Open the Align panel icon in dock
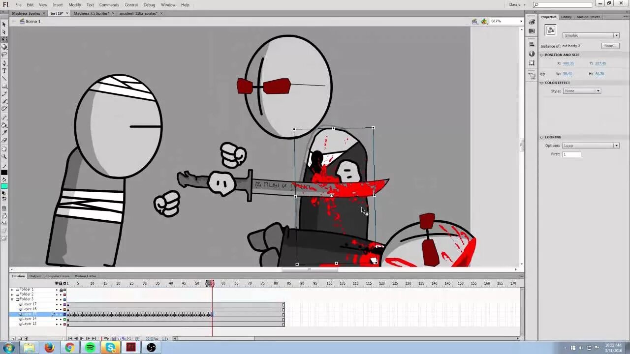 [x=532, y=44]
